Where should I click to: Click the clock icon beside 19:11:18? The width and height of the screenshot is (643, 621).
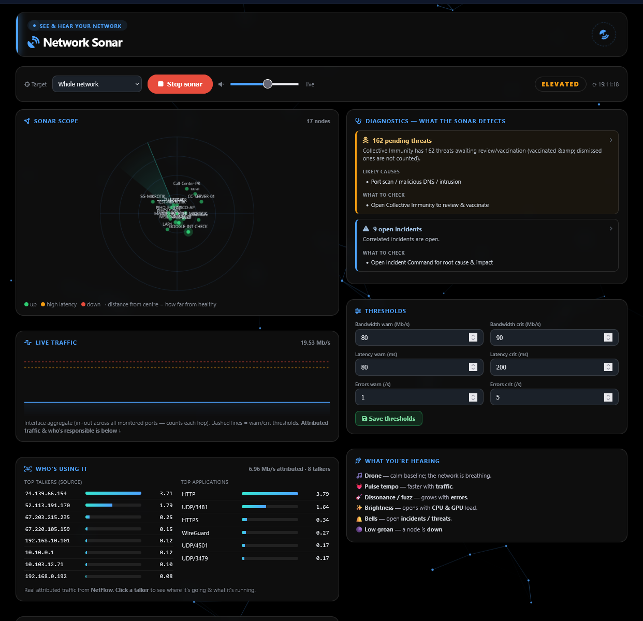594,84
